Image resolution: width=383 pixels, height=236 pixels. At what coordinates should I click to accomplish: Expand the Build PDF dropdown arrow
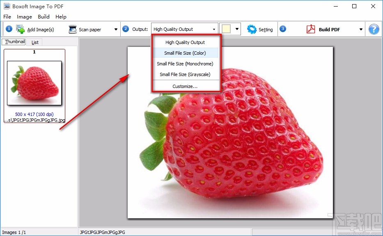coord(361,29)
